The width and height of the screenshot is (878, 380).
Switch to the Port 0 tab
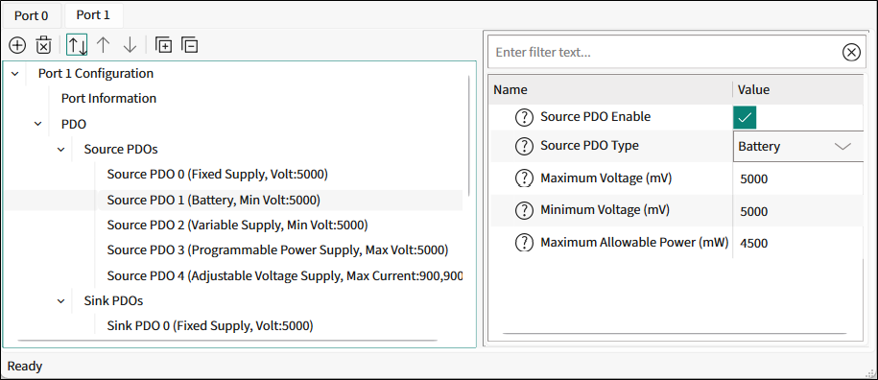[x=32, y=15]
